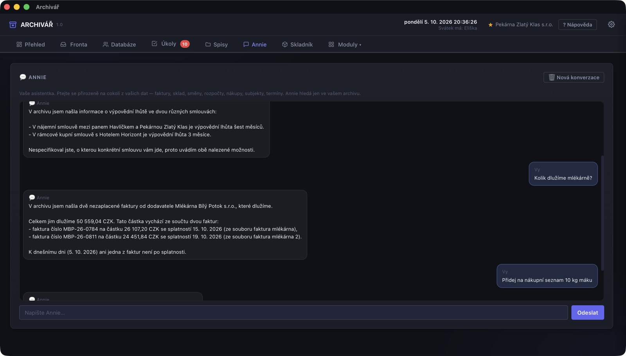Click the Úkoly checkbox icon
The width and height of the screenshot is (626, 356).
(x=155, y=44)
